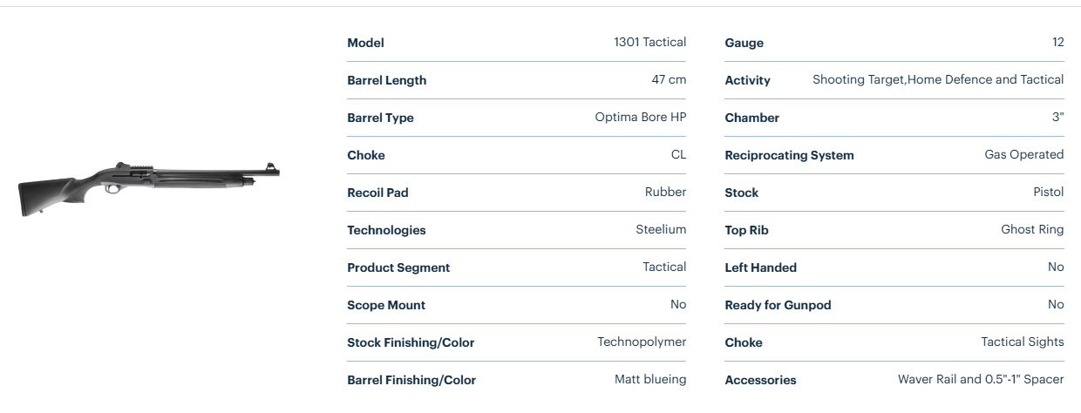The width and height of the screenshot is (1081, 413).
Task: Click the Gauge label
Action: (x=744, y=43)
